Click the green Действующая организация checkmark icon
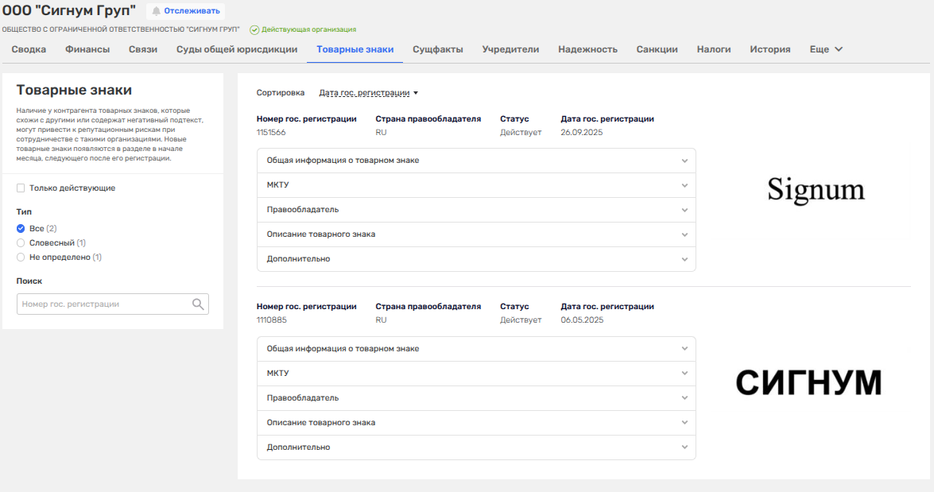Screen dimensions: 934x492 [254, 29]
